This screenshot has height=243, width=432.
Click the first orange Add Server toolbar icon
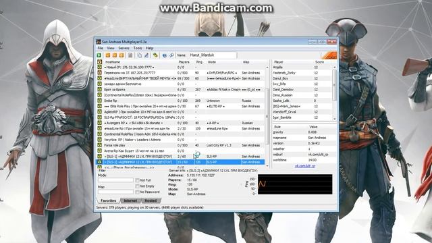(108, 55)
